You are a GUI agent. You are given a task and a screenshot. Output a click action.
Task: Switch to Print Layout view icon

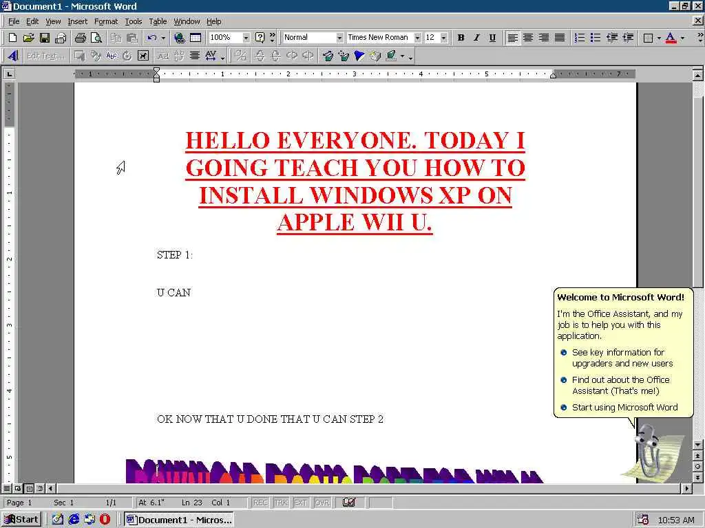(29, 488)
